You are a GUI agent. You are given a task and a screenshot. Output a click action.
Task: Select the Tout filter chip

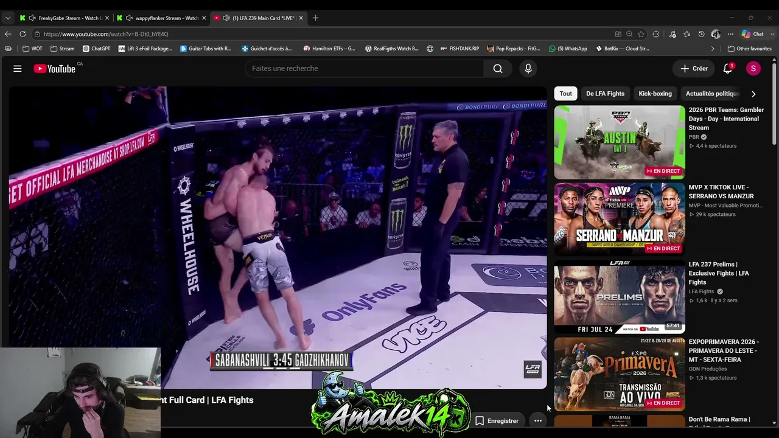[566, 94]
